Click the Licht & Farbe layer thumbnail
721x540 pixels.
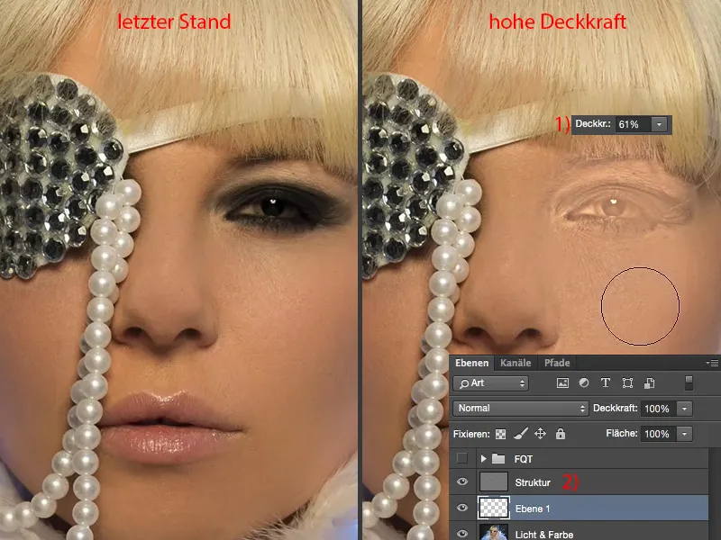494,532
